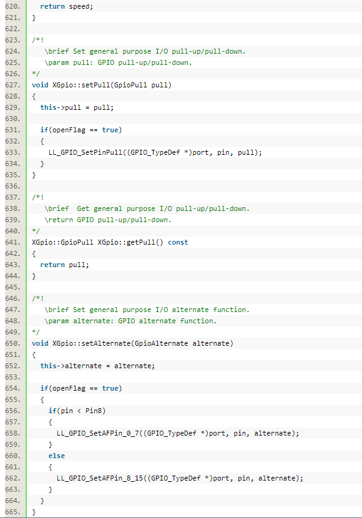Click comment '\brief Get general purpose I/O pull-up/pull-down.'
The image size is (362, 518).
pyautogui.click(x=147, y=208)
